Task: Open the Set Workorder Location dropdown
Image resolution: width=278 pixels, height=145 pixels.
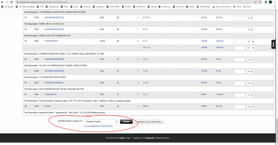Action: point(101,121)
